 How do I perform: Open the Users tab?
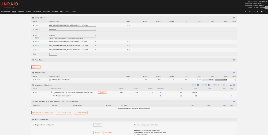coord(29,11)
